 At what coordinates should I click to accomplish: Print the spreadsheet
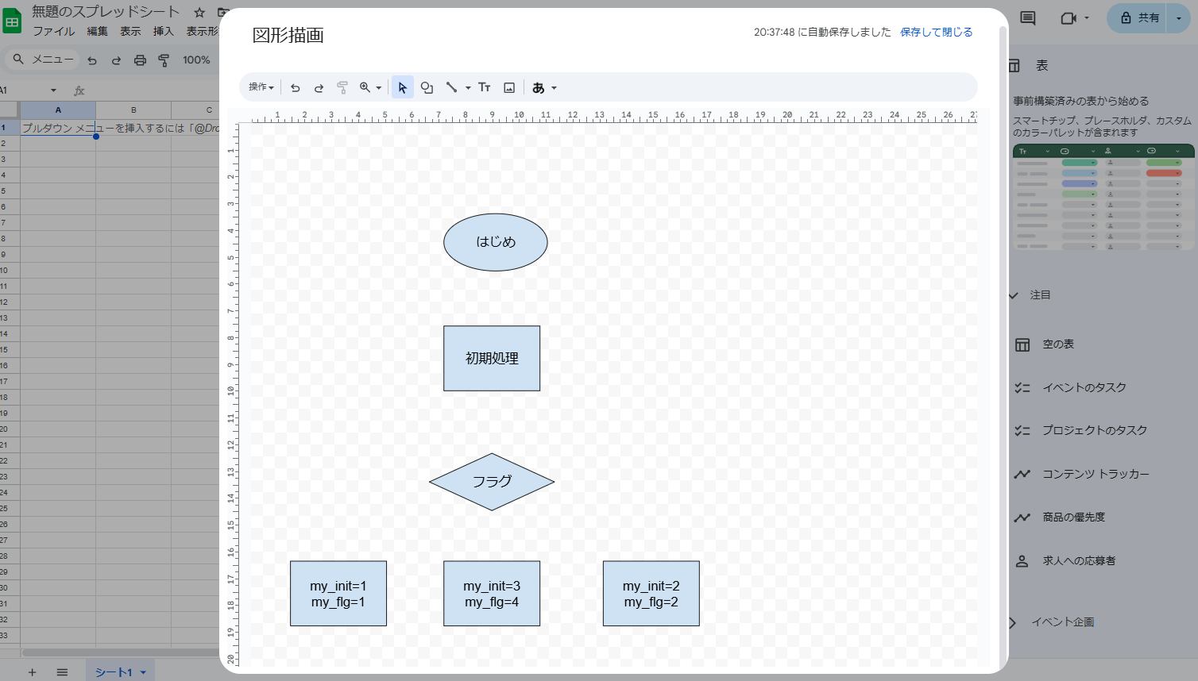coord(140,60)
